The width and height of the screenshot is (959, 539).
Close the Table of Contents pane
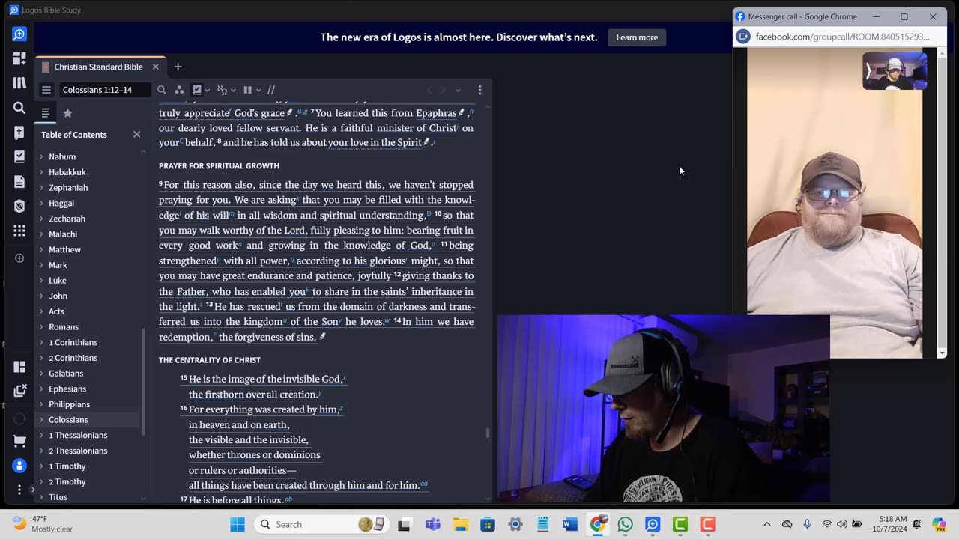[136, 135]
